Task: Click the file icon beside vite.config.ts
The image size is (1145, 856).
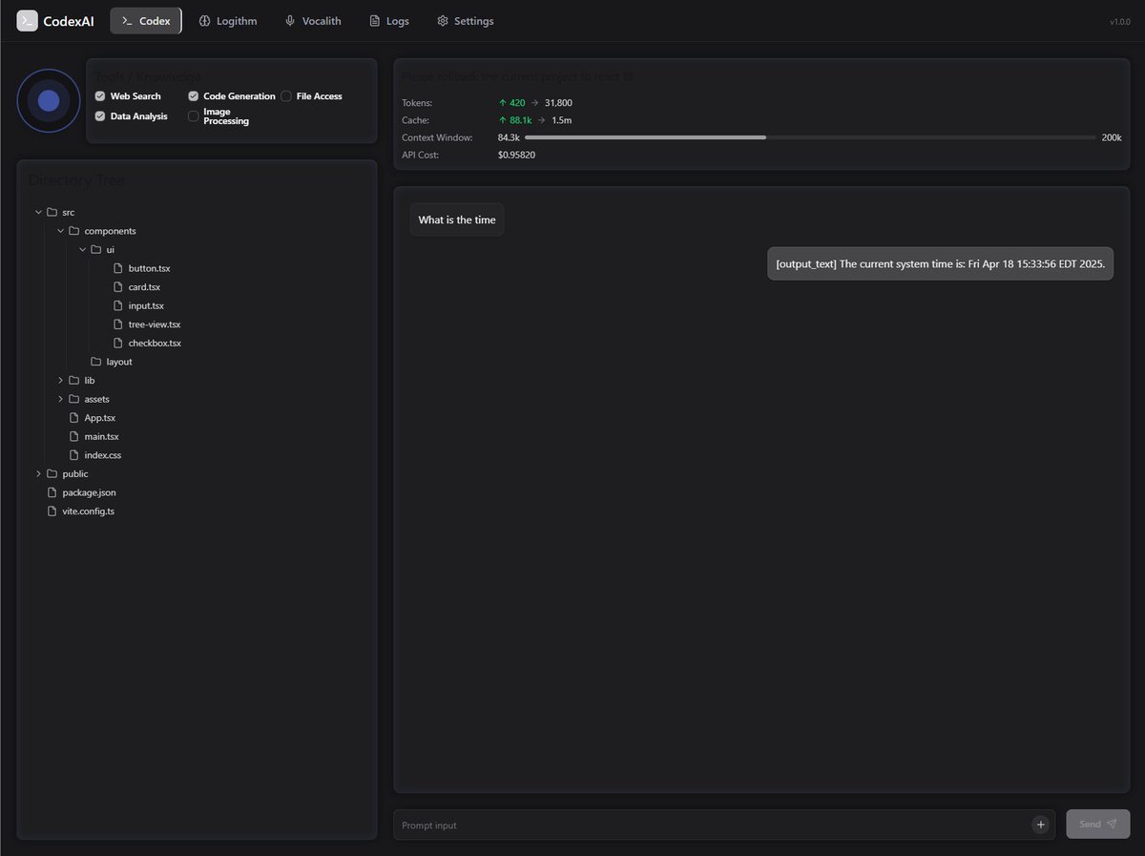Action: (52, 512)
